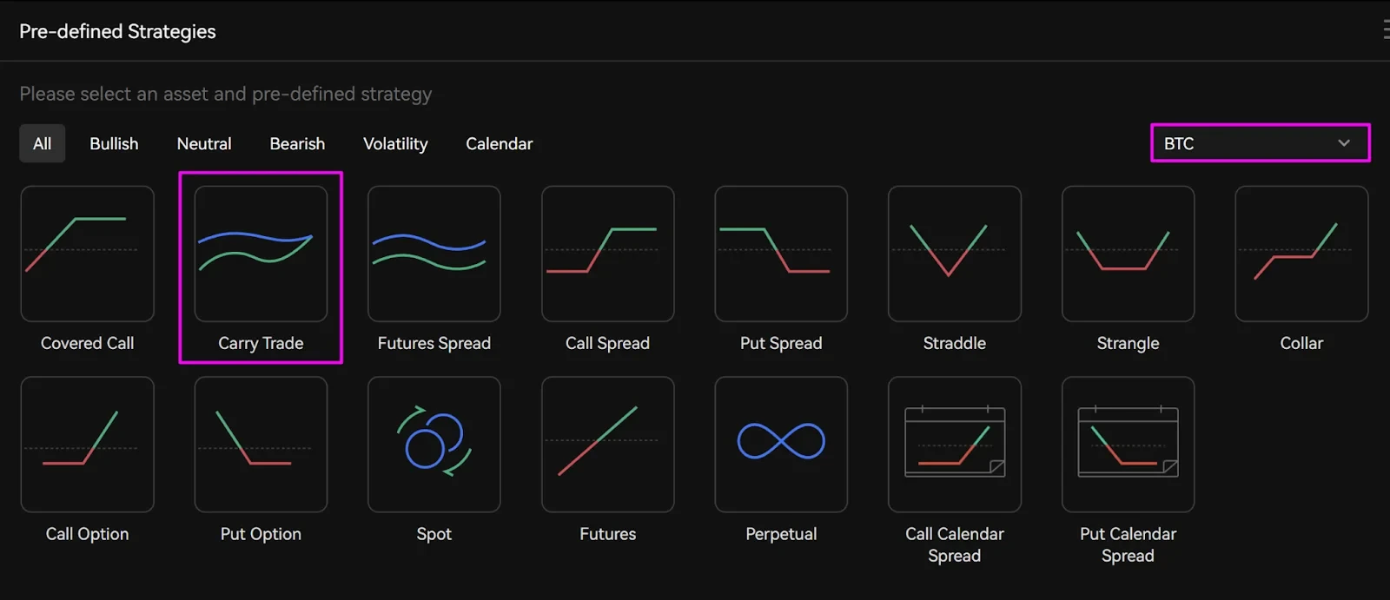Choose the Spot circular arrows icon
Screen dimensions: 1390x600
434,444
